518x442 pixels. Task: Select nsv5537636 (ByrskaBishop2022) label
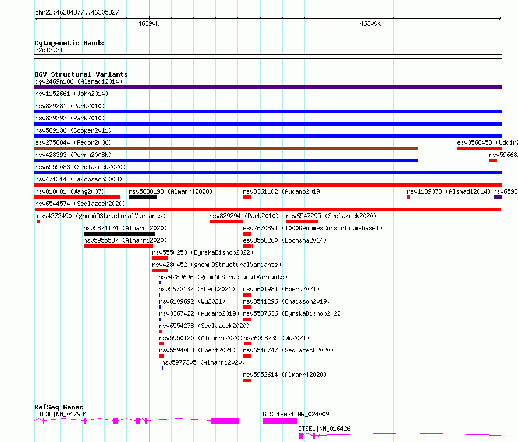293,313
